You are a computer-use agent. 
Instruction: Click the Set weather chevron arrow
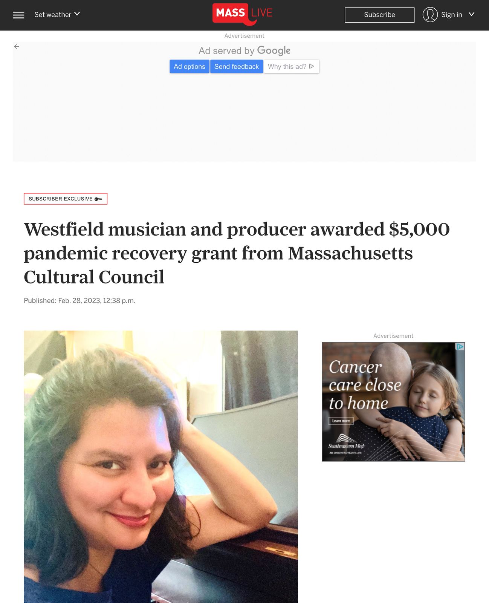[77, 14]
